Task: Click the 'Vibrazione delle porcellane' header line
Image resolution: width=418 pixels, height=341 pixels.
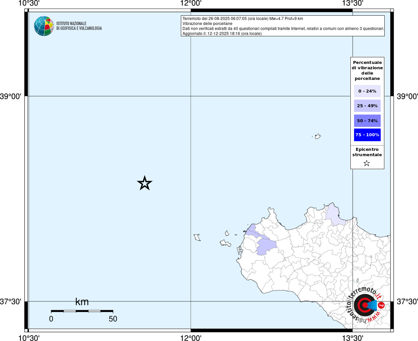Action: pos(207,24)
